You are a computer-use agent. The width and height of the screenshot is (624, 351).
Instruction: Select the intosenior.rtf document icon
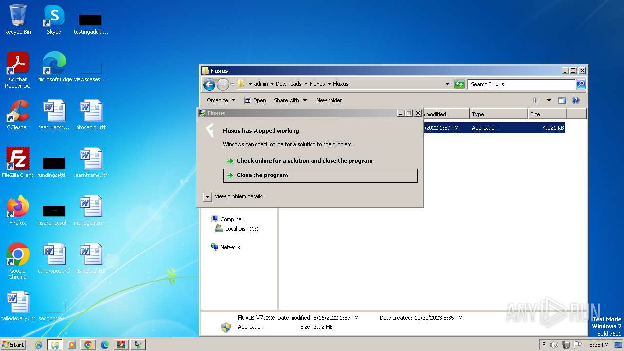pos(91,111)
